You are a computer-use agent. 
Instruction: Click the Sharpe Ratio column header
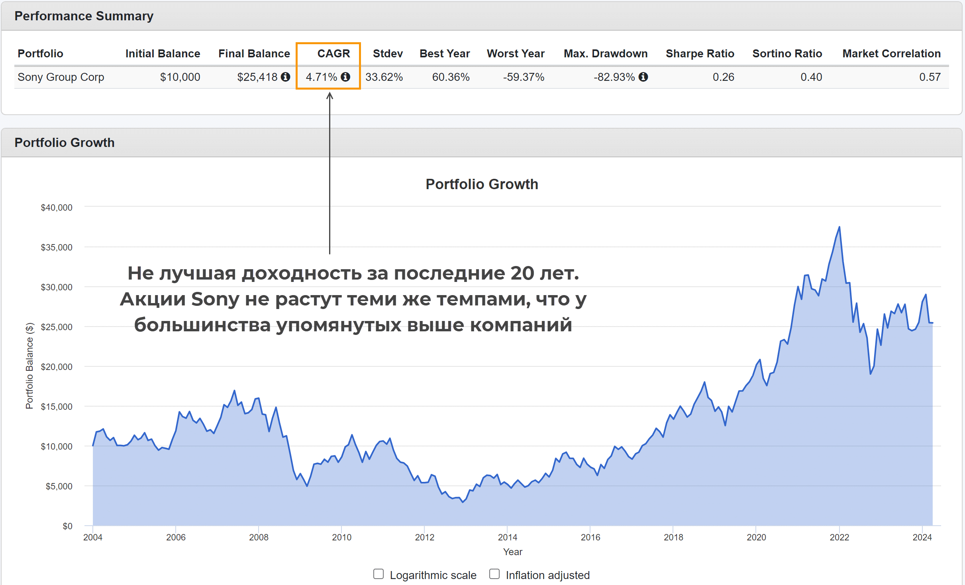point(700,53)
